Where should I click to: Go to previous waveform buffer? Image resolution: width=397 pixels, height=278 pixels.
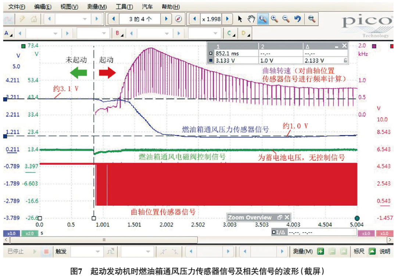point(114,19)
